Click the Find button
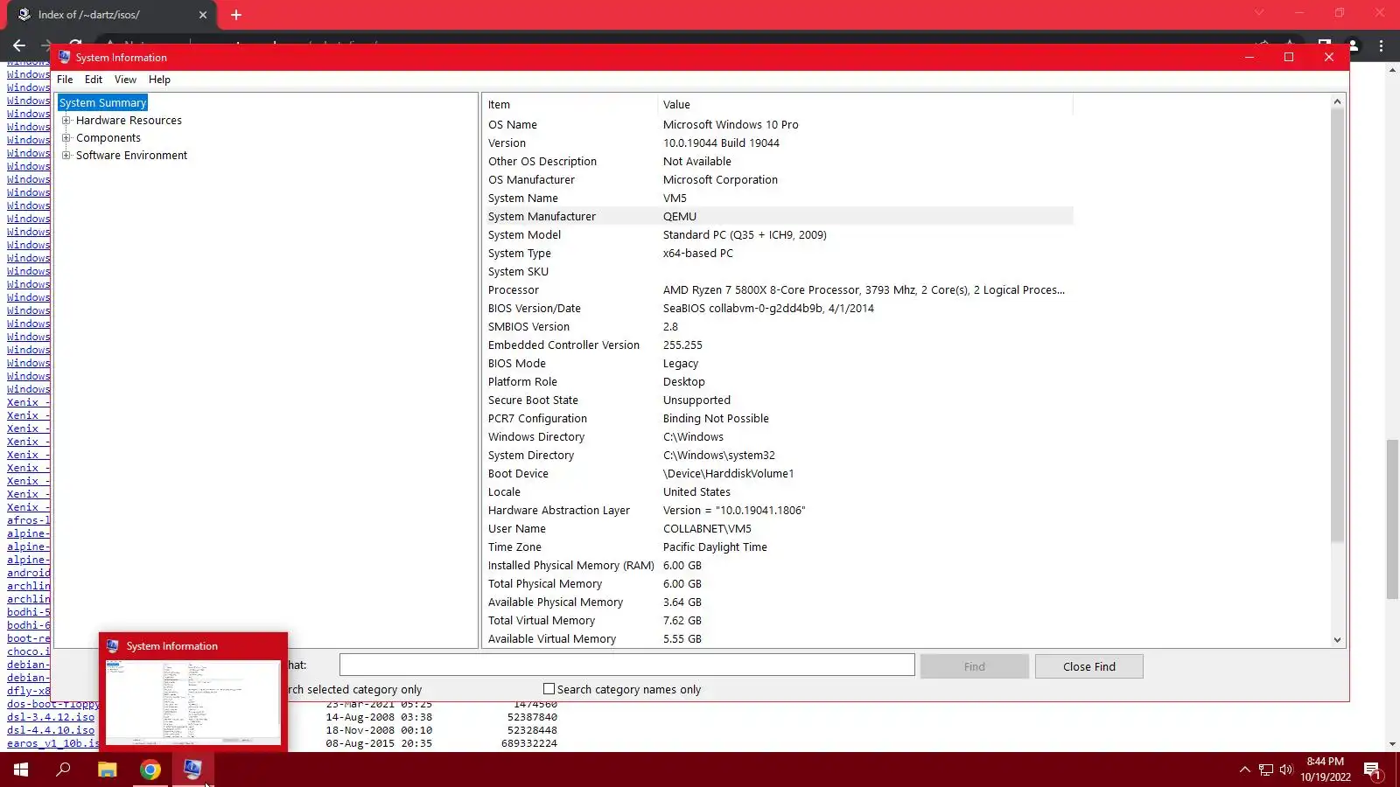The image size is (1400, 787). coord(975,666)
